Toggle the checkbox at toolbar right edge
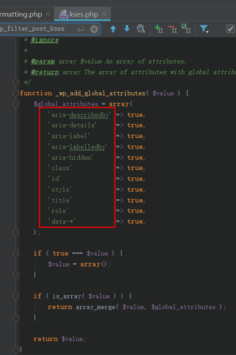The image size is (236, 355). 230,29
